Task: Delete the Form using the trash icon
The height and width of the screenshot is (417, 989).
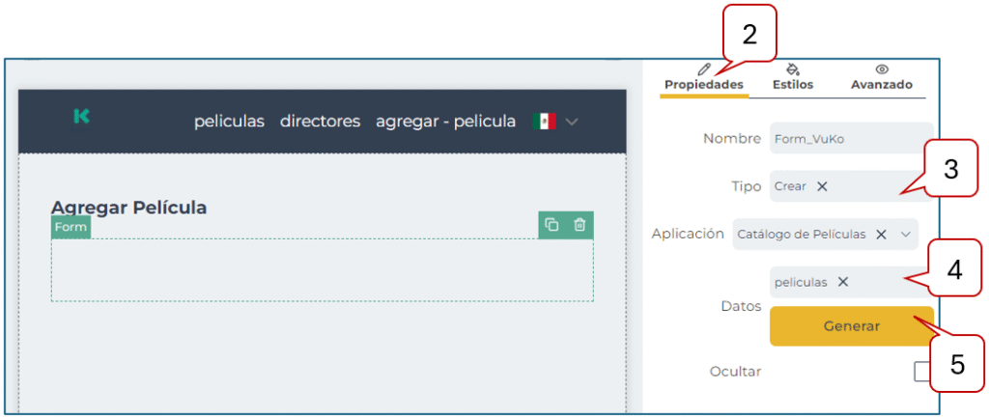Action: tap(579, 225)
